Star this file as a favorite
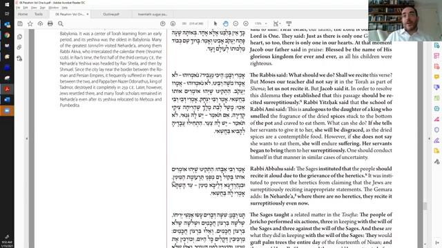 [30, 24]
